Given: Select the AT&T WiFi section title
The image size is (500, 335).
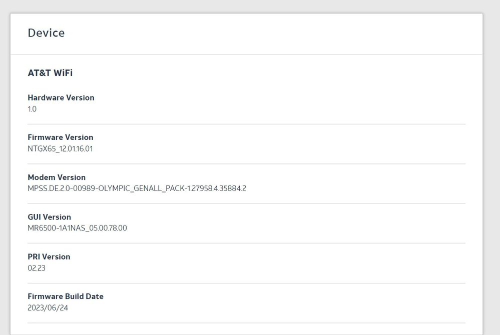Looking at the screenshot, I should point(50,73).
